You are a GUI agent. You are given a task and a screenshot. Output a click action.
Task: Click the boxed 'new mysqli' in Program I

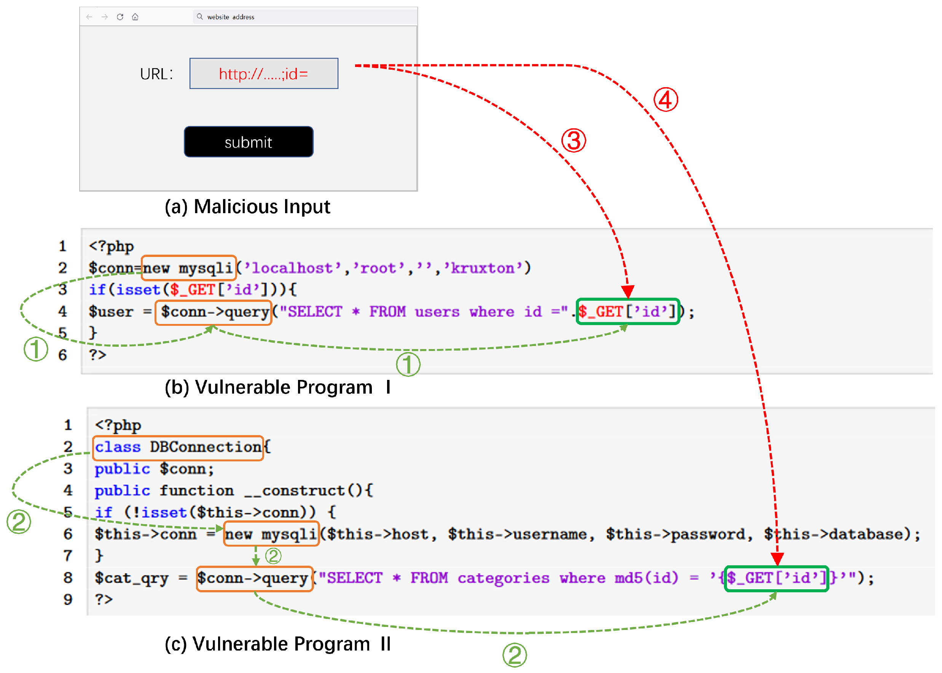[x=189, y=268]
